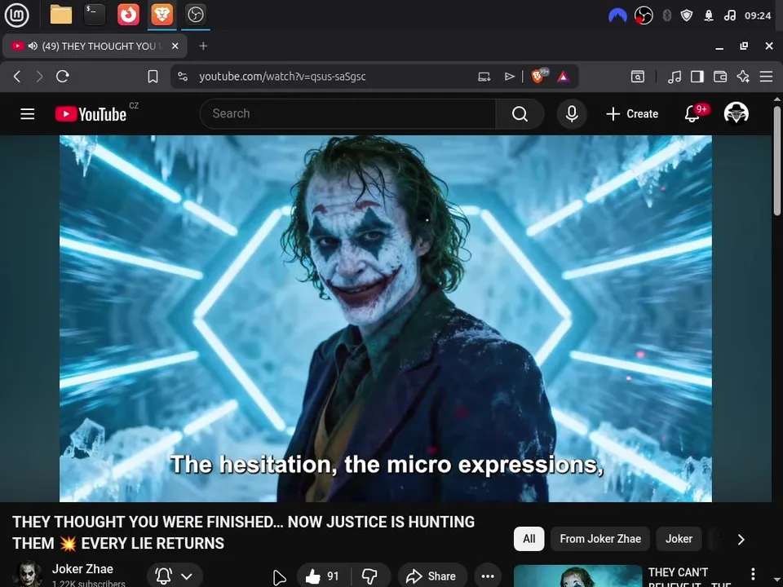The width and height of the screenshot is (783, 587).
Task: Open the tab search toolbar button
Action: pos(638,77)
